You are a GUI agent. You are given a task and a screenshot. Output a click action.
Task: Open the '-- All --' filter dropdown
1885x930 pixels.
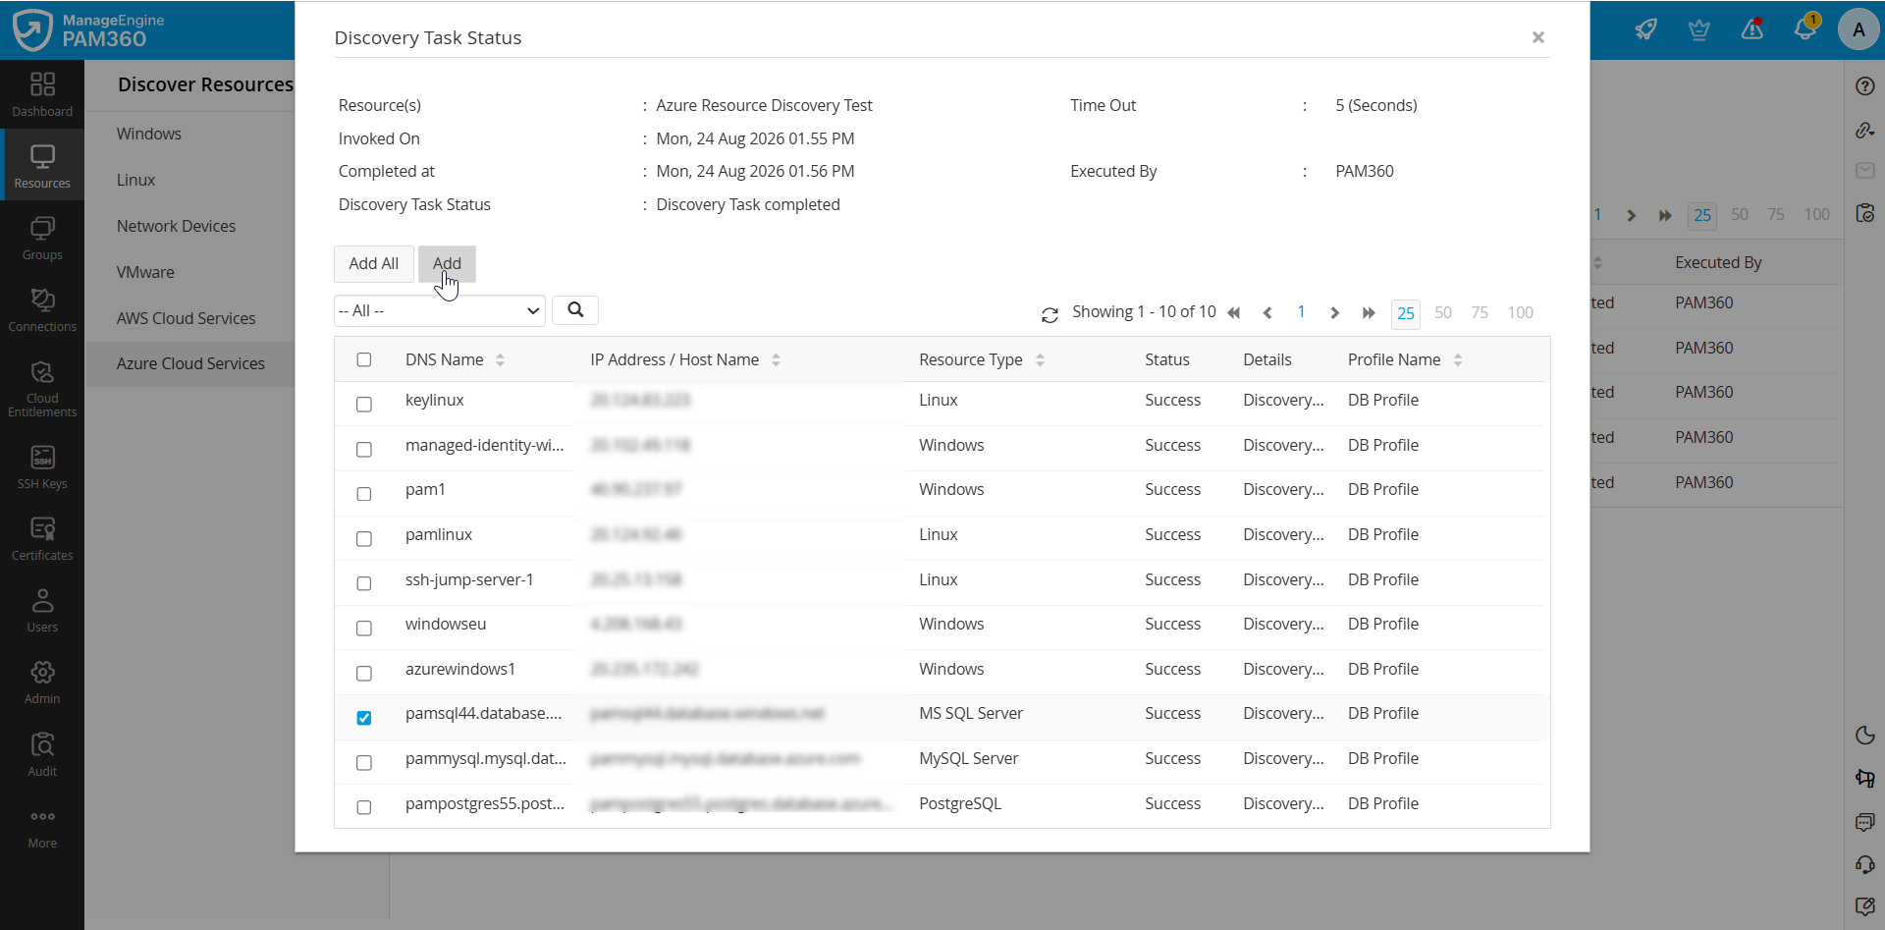pos(440,310)
